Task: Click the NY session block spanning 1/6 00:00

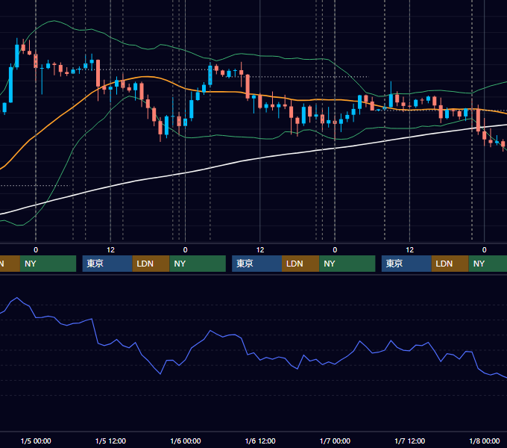Action: tap(198, 264)
